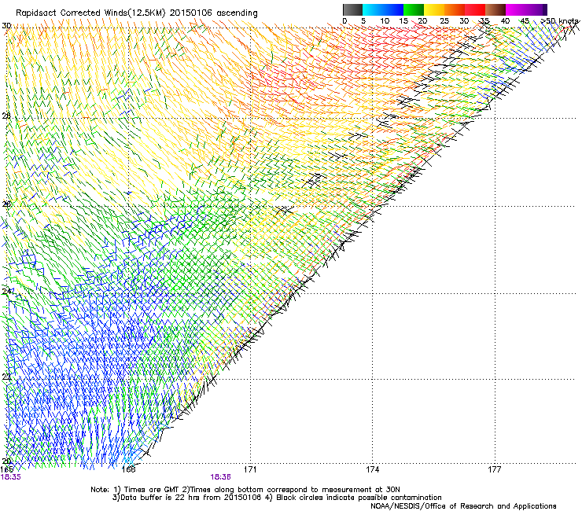Screen dimensions: 582x511
Task: Click the '45' label under the color bar
Action: click(525, 21)
